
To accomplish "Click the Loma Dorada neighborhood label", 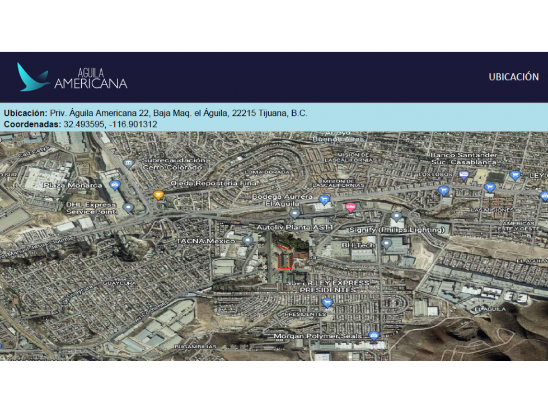I will [267, 172].
